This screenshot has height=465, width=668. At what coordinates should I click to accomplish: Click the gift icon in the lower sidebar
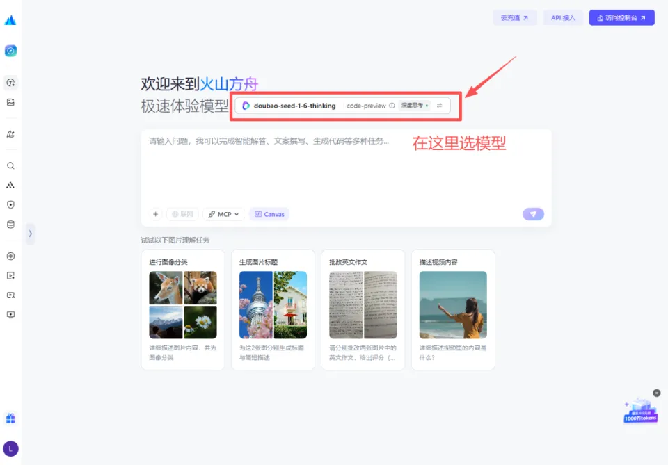10,418
